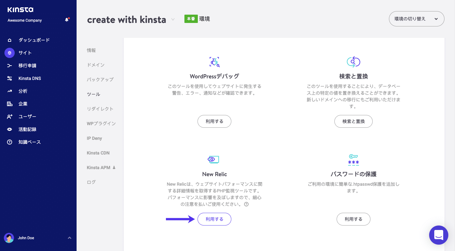Open the Intercom chat bubble
Screen dimensions: 455x251
pyautogui.click(x=439, y=235)
